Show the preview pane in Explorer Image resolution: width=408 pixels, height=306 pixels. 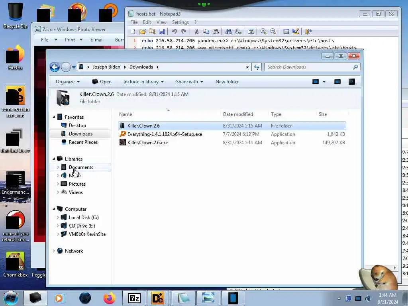click(337, 82)
